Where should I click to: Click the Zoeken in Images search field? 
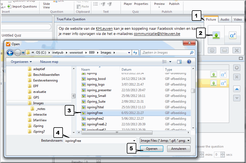coord(167,53)
